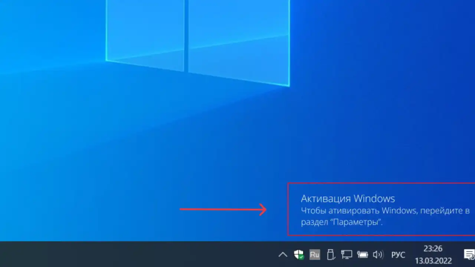
Task: Open the Action Center notifications icon
Action: (x=469, y=254)
